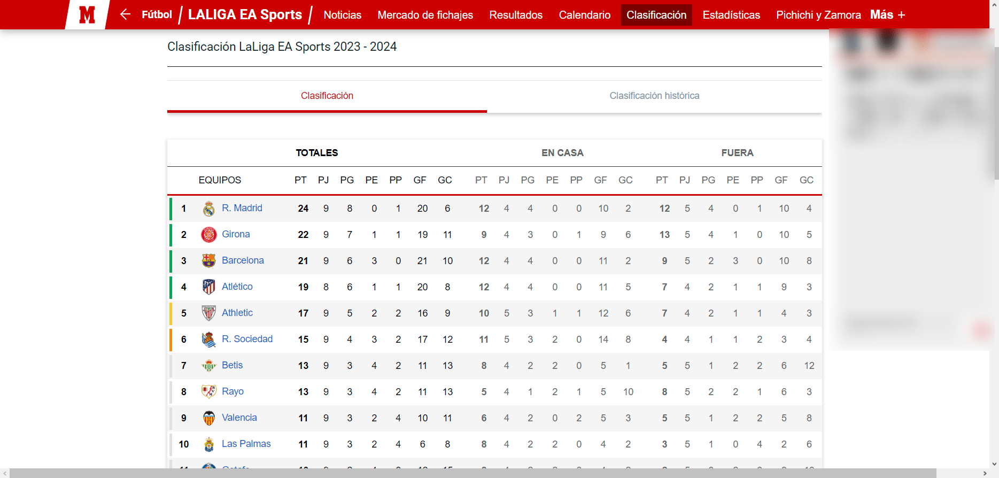Open the R. Sociedad team link
This screenshot has width=999, height=478.
[247, 339]
